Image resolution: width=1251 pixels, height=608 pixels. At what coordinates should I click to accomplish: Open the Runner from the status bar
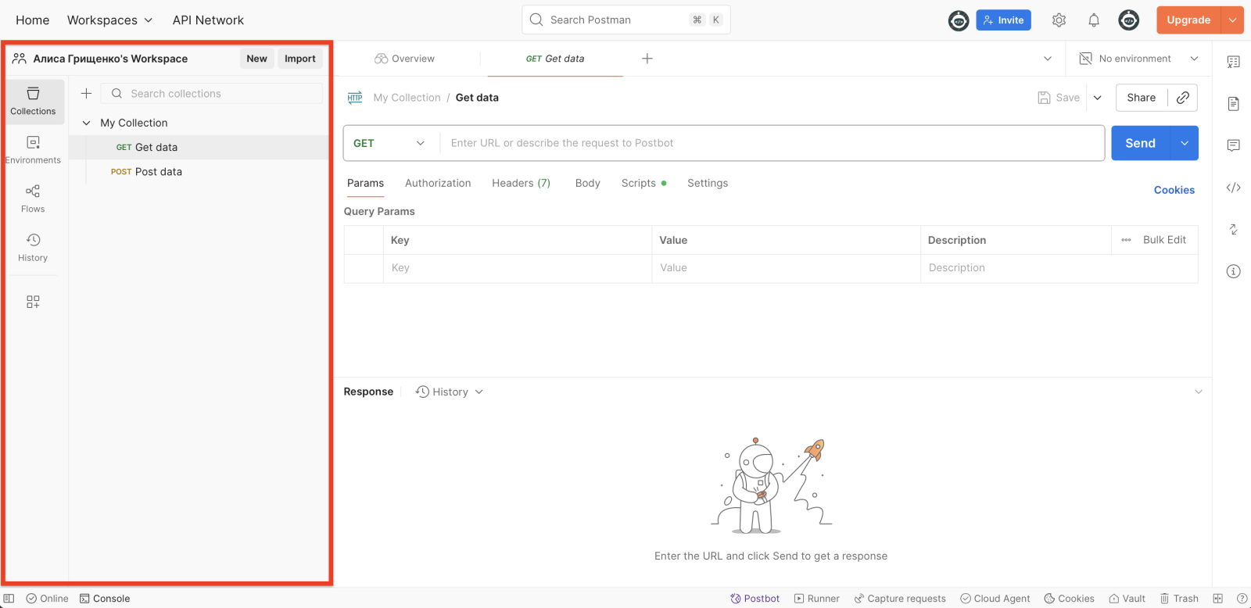coord(817,599)
